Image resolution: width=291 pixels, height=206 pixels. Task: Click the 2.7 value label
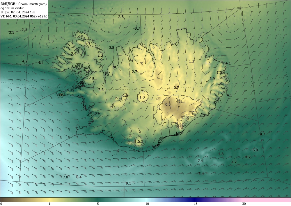click(134, 72)
